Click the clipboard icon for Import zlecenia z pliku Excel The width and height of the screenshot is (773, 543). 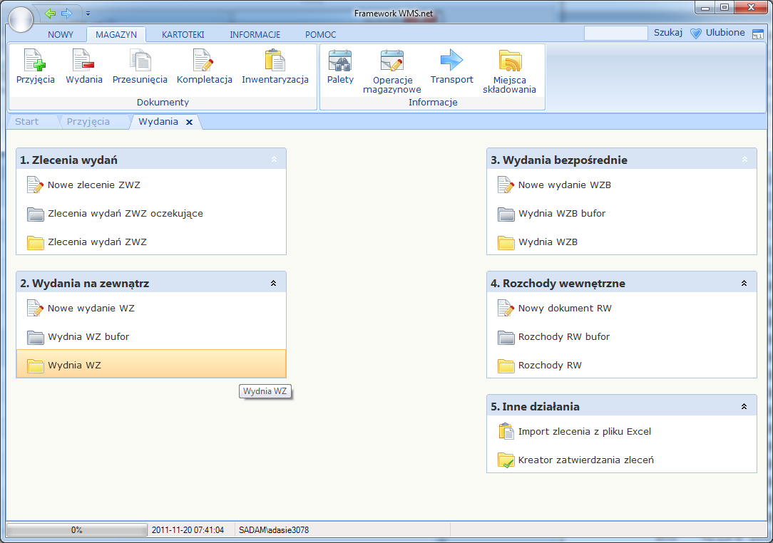506,431
